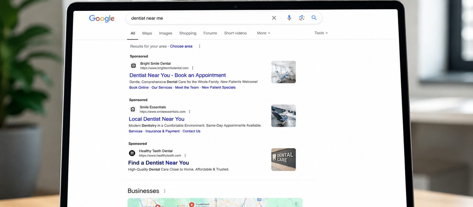The image size is (473, 207).
Task: Switch to the Forums tab
Action: (x=210, y=33)
